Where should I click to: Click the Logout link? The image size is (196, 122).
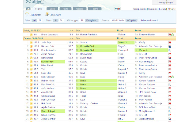[x=170, y=2]
